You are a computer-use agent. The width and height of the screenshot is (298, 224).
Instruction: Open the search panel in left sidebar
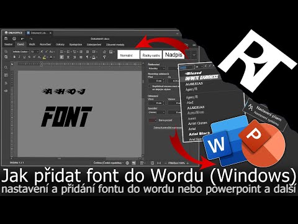(x=6, y=67)
